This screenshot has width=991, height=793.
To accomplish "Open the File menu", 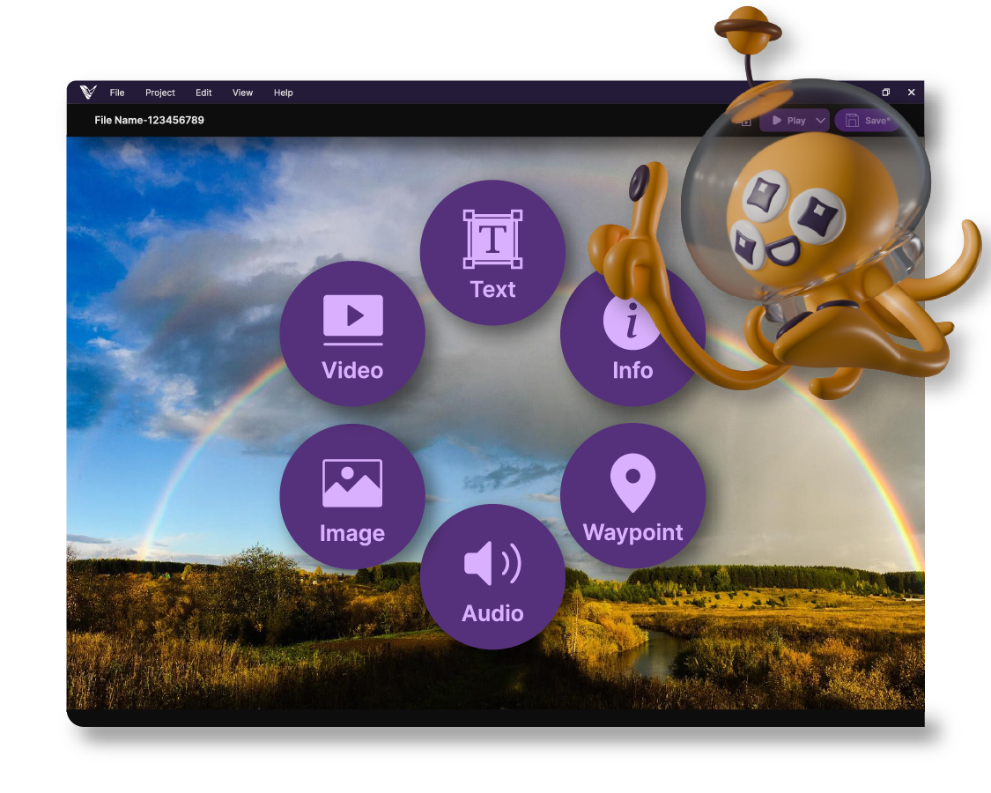I will click(117, 93).
